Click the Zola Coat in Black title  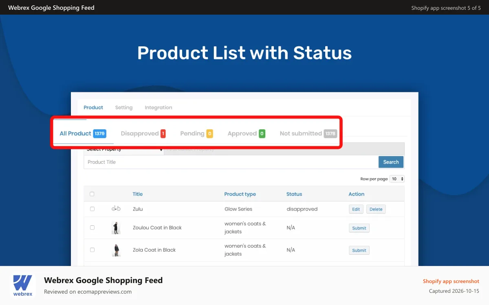[154, 250]
